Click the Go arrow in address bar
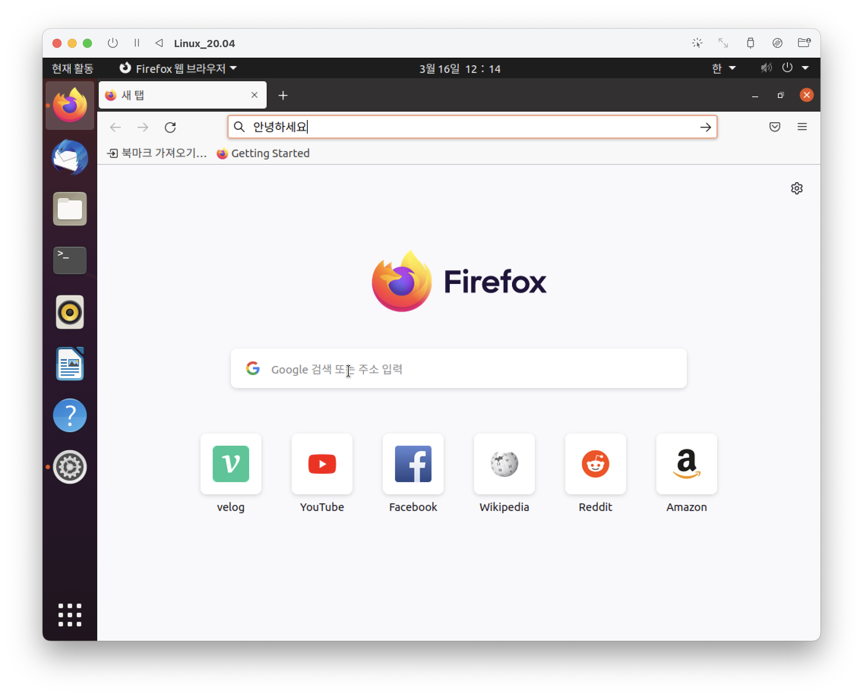The width and height of the screenshot is (863, 697). tap(705, 127)
